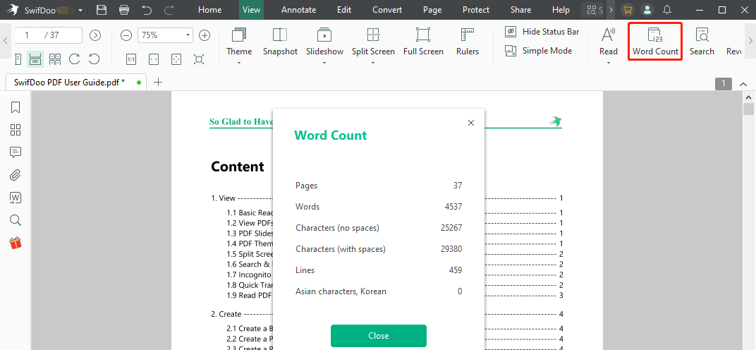Viewport: 756px width, 350px height.
Task: Close the Word Count dialog with X
Action: click(x=471, y=123)
